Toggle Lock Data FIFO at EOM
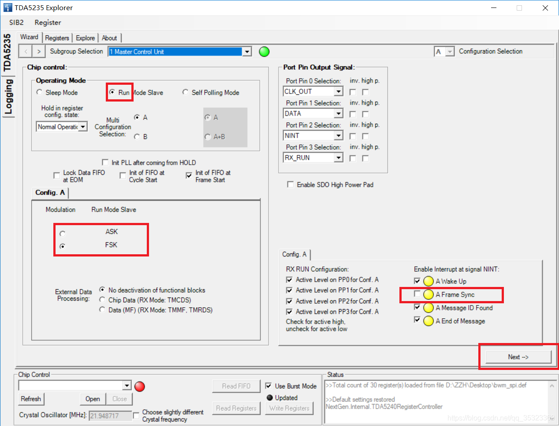The image size is (559, 426). (56, 176)
